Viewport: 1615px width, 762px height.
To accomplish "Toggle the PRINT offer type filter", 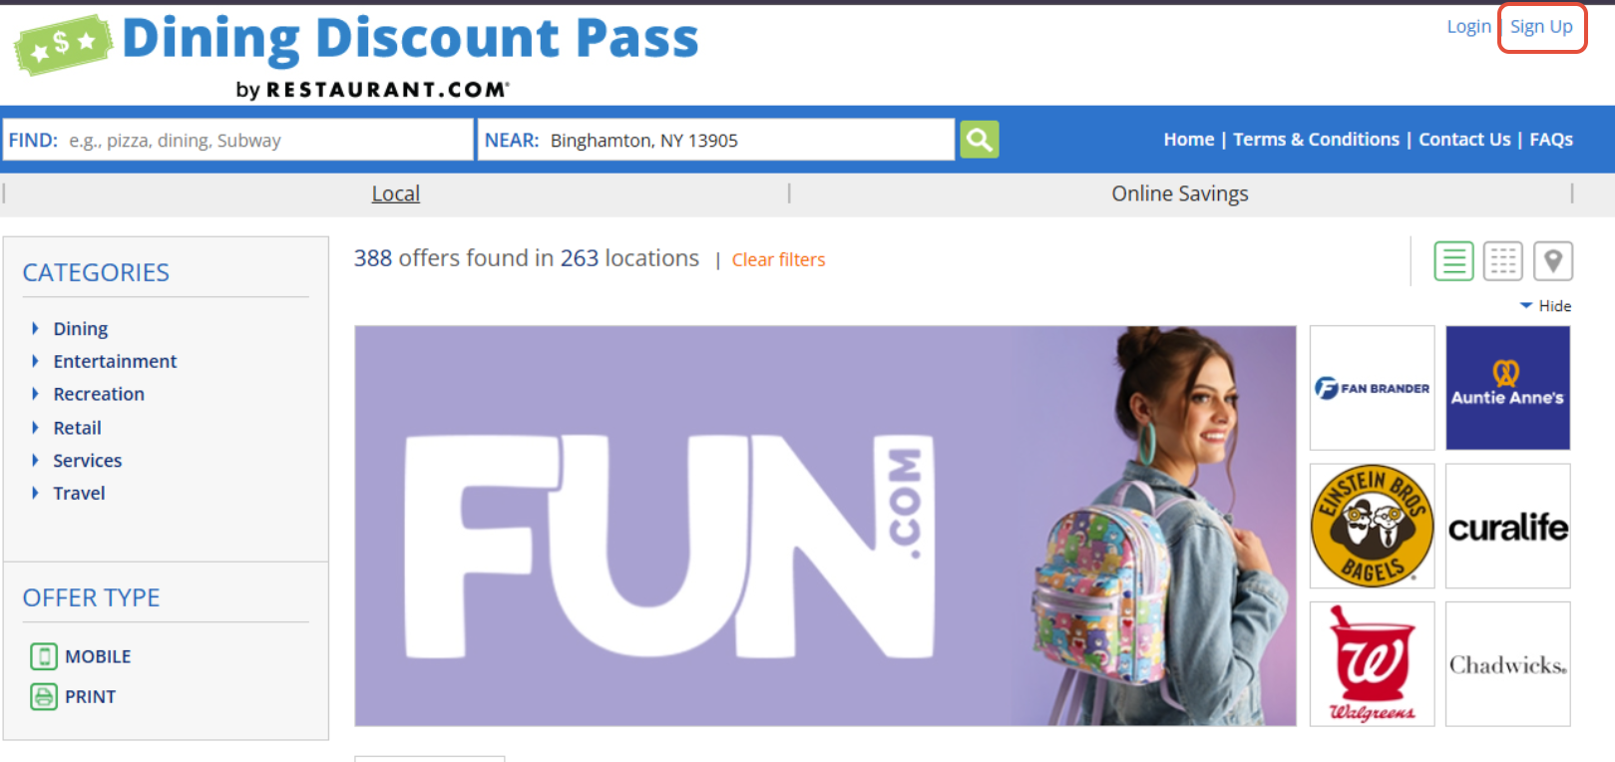I will pos(74,696).
